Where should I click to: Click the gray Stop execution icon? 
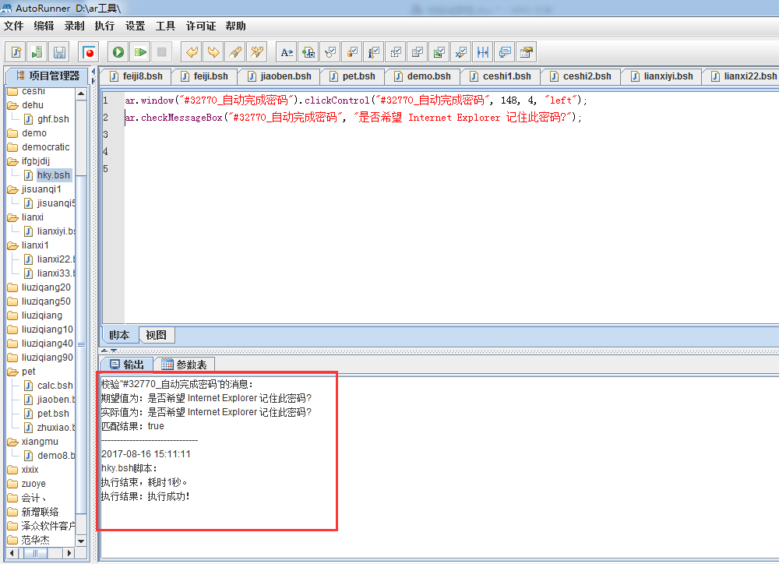[162, 52]
